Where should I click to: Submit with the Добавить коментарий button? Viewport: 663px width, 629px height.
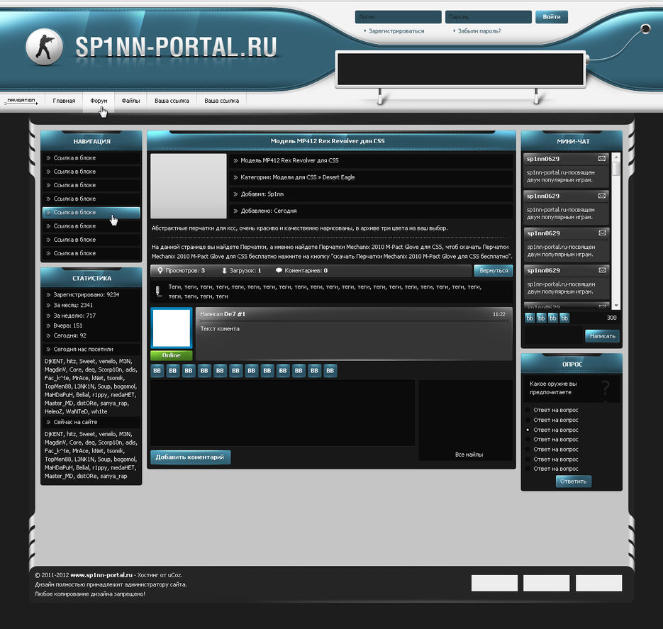[190, 457]
